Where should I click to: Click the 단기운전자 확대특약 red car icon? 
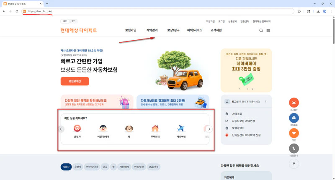[227, 135]
